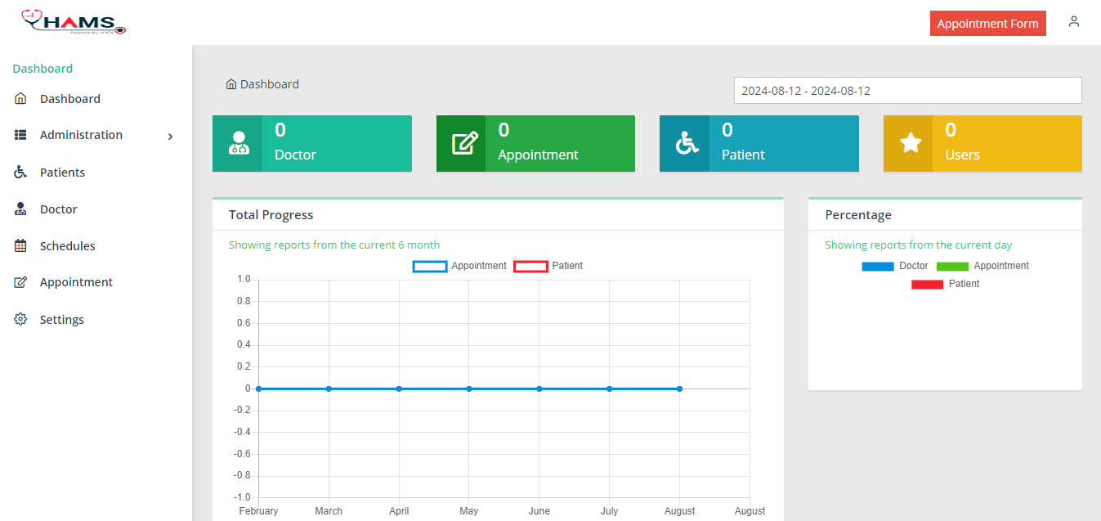The width and height of the screenshot is (1101, 521).
Task: Select Appointment in sidebar menu
Action: click(76, 282)
